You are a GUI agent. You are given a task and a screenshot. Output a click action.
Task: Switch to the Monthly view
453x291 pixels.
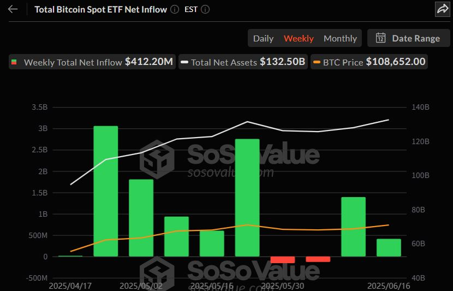tap(340, 38)
